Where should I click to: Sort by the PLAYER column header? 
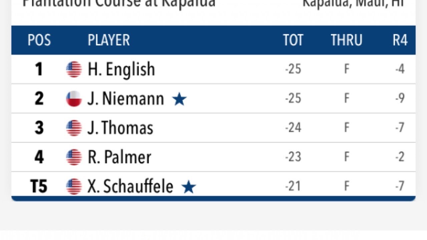click(x=109, y=40)
